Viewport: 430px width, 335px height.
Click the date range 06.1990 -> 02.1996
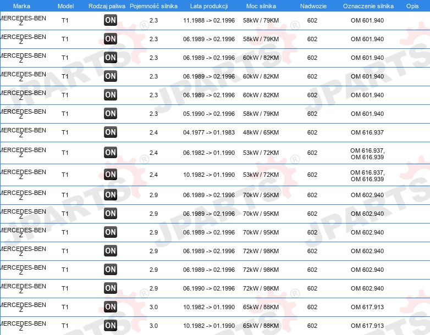[x=209, y=288]
